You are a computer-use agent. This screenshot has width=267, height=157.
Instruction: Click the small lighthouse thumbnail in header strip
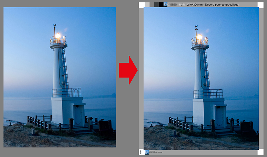[165, 5]
